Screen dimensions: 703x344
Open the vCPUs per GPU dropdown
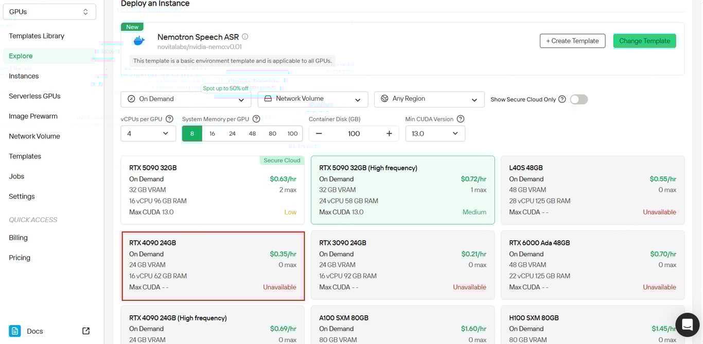[148, 134]
